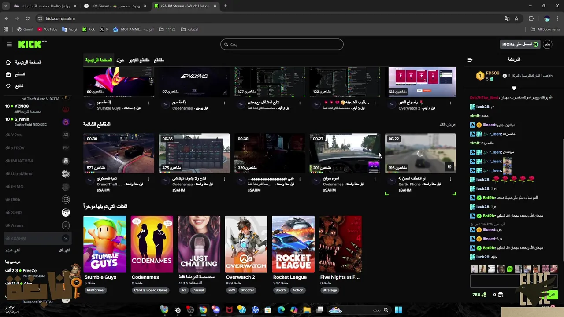564x317 pixels.
Task: Click the home icon in Kick sidebar
Action: [x=8, y=63]
